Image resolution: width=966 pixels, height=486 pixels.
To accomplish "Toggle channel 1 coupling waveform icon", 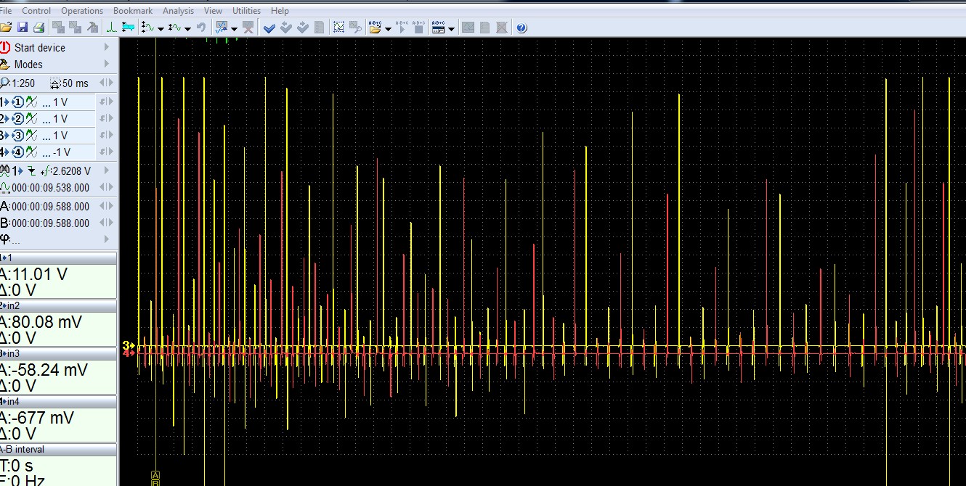I will (x=31, y=102).
